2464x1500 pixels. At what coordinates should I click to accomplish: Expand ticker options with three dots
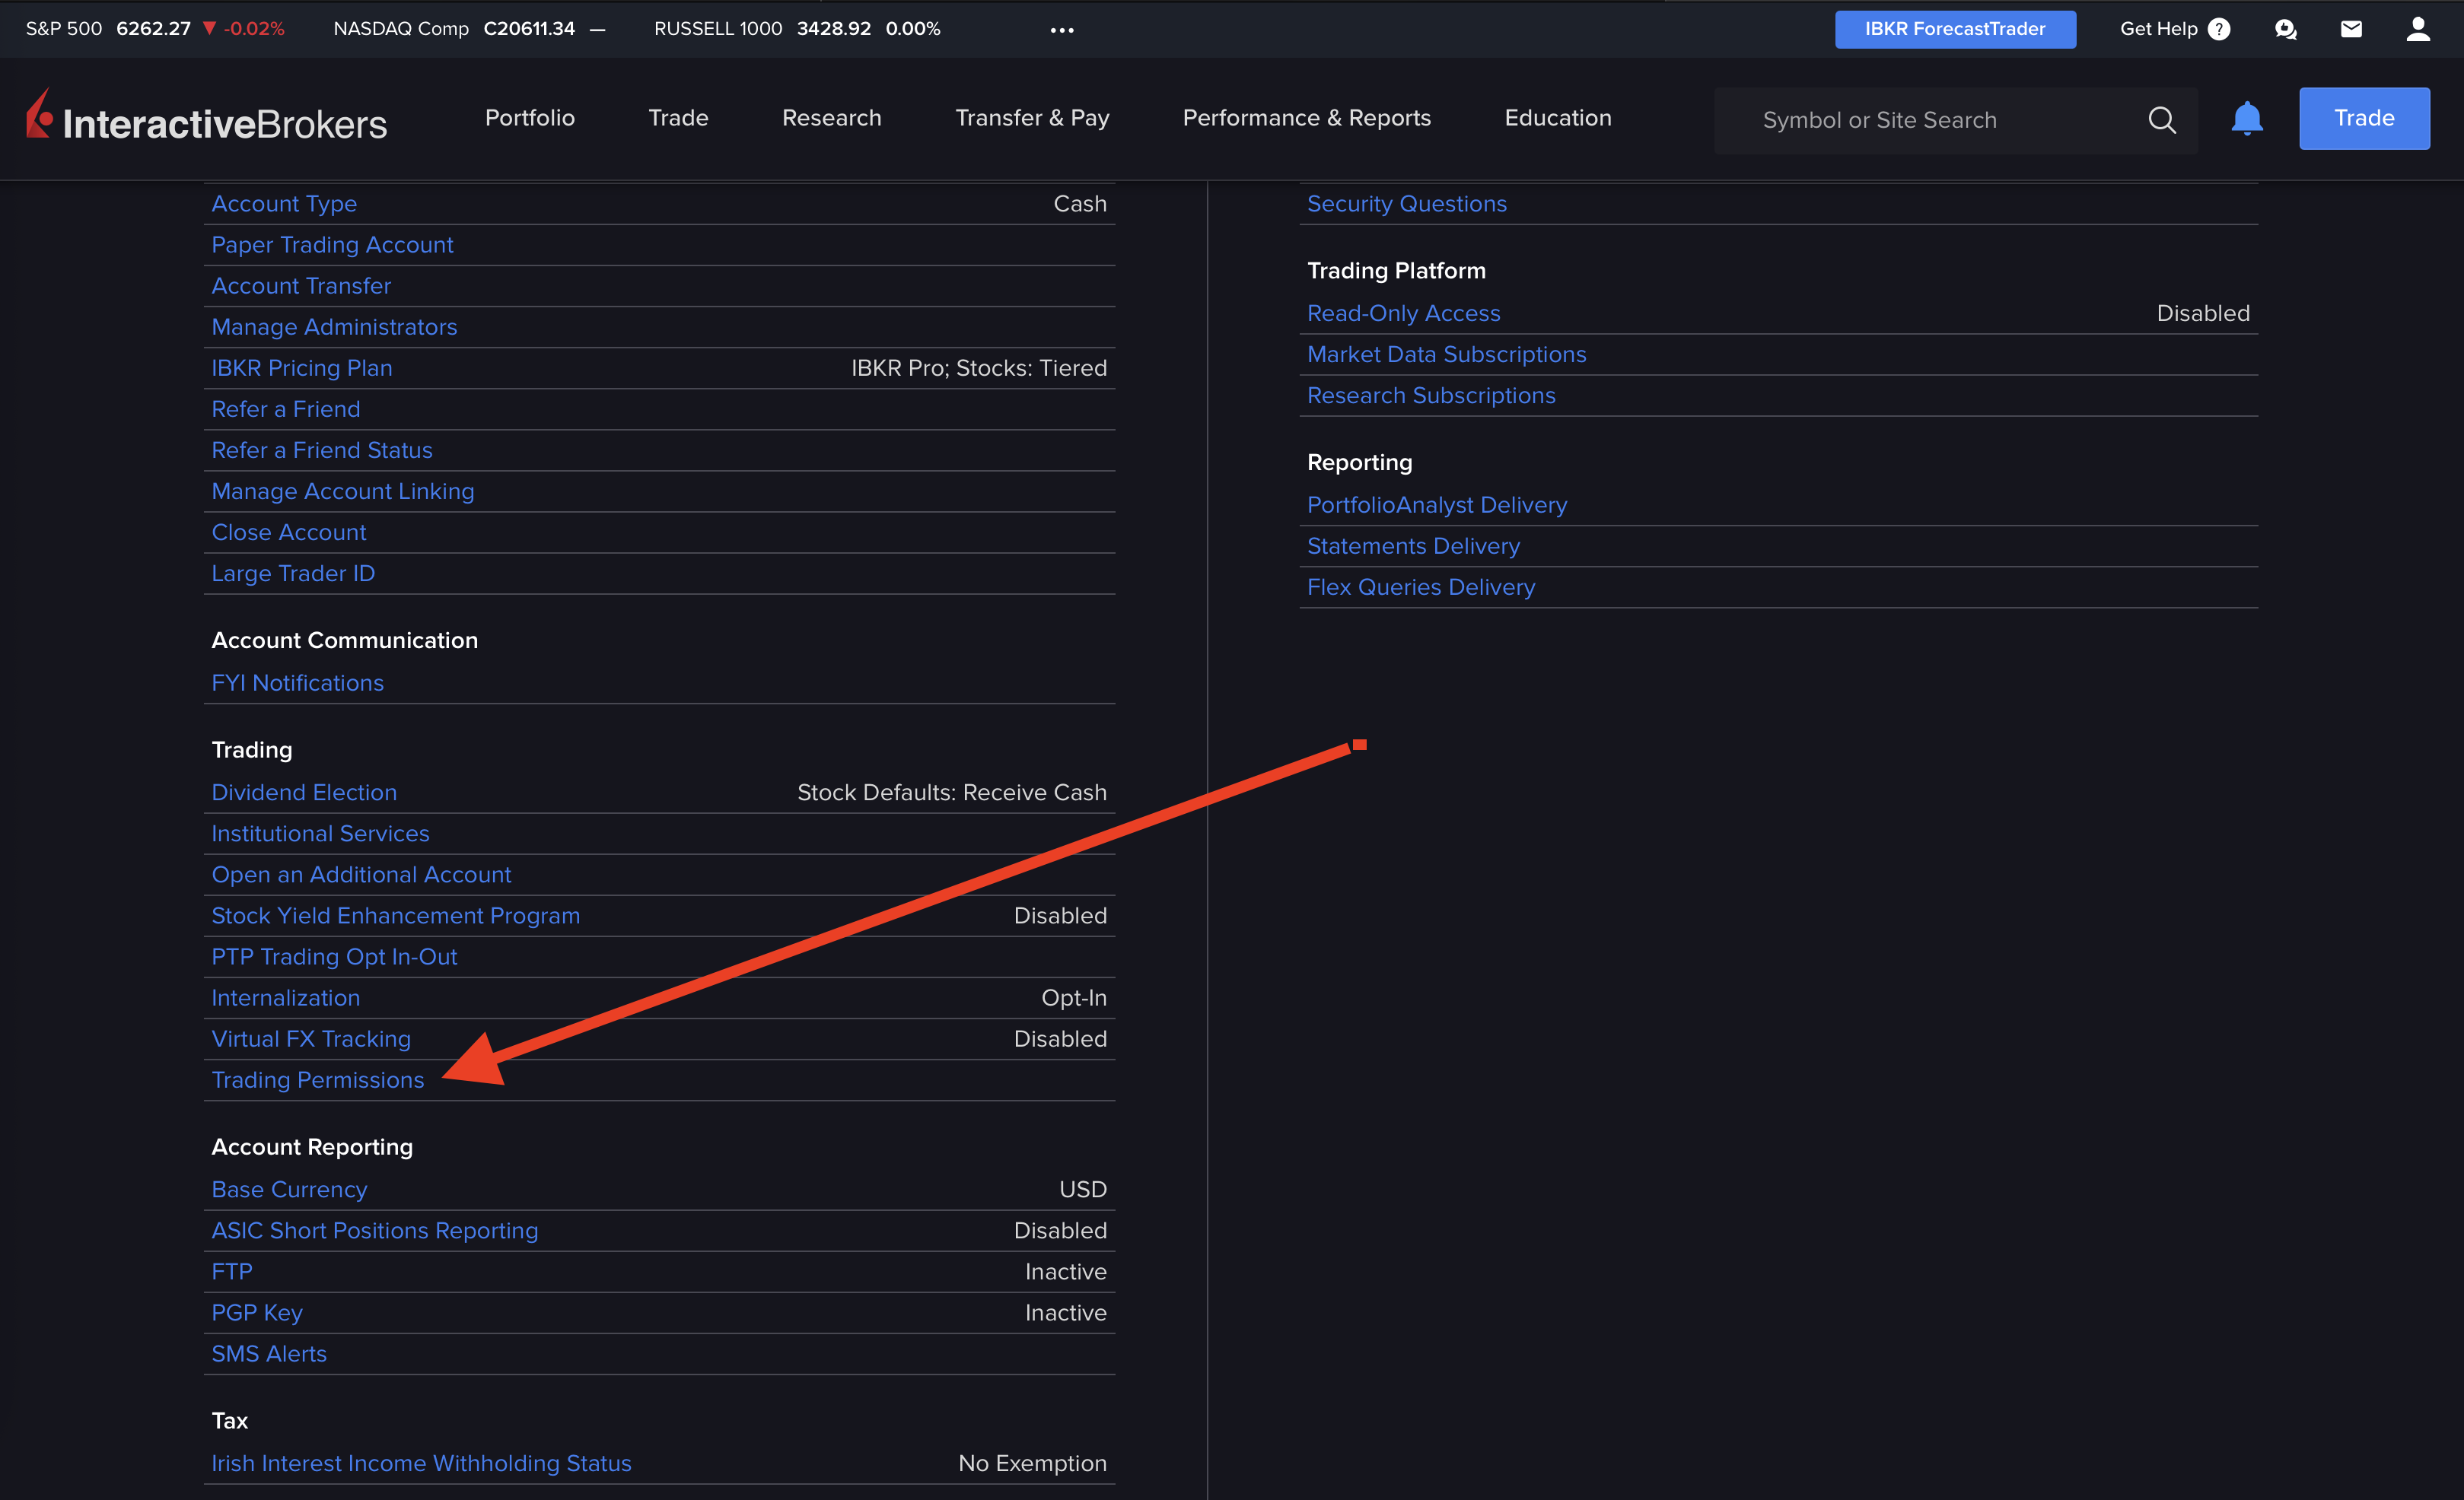pos(1062,30)
